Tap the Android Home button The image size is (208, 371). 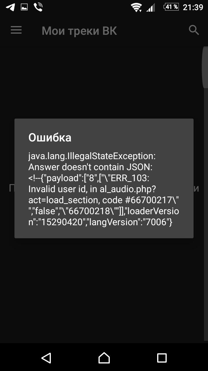coord(104,358)
